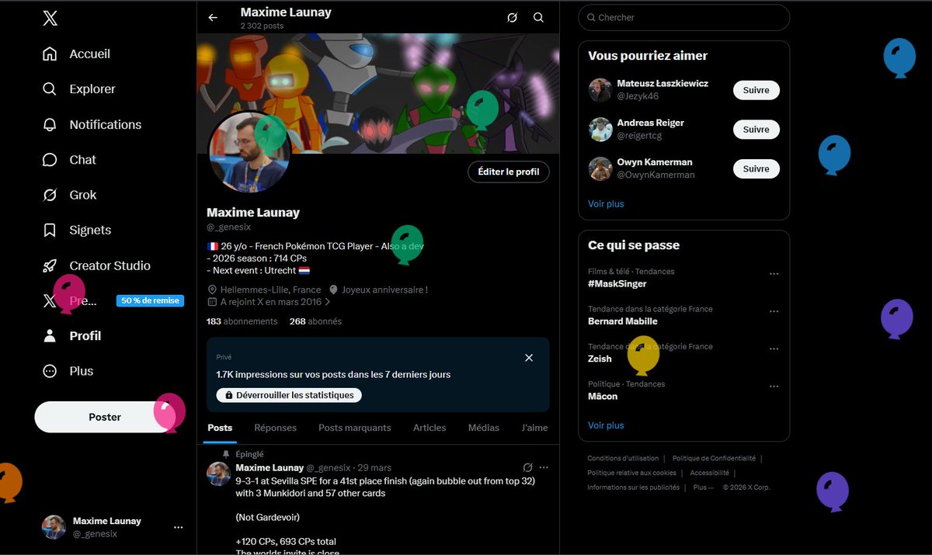This screenshot has height=555, width=932.
Task: Click the search icon in profile header
Action: click(539, 17)
